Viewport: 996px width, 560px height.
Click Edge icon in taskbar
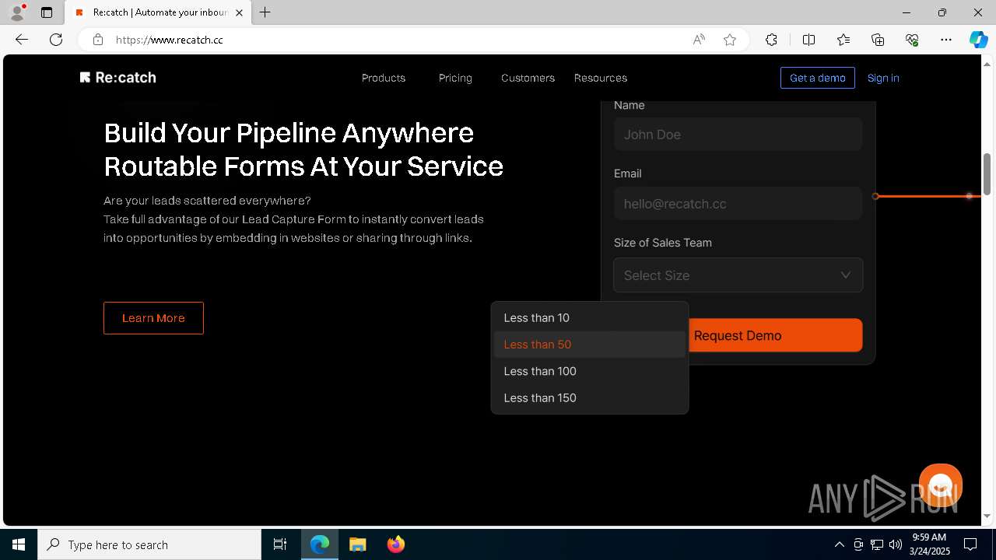320,544
